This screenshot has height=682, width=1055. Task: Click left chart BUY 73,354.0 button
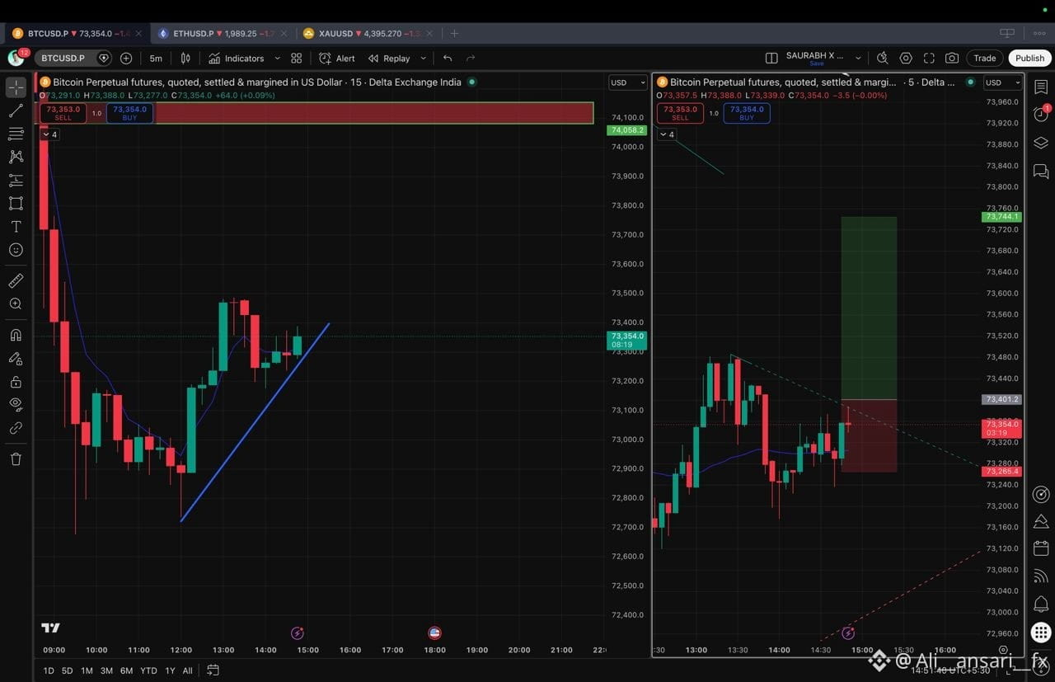pyautogui.click(x=129, y=113)
